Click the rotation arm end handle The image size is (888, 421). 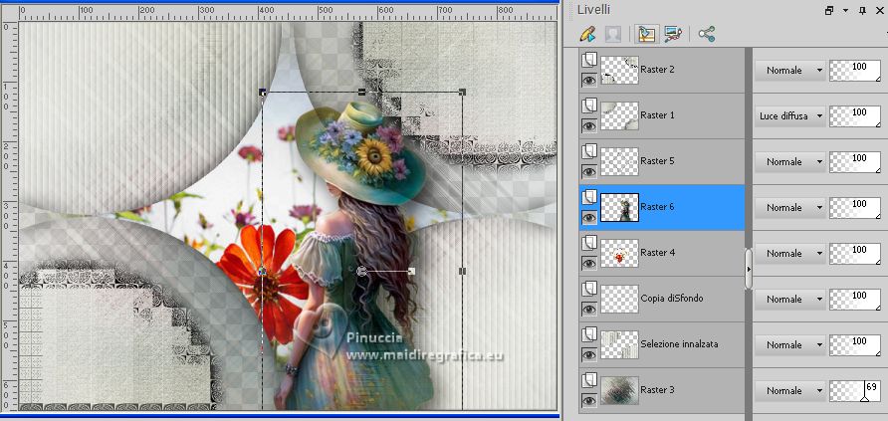(412, 272)
